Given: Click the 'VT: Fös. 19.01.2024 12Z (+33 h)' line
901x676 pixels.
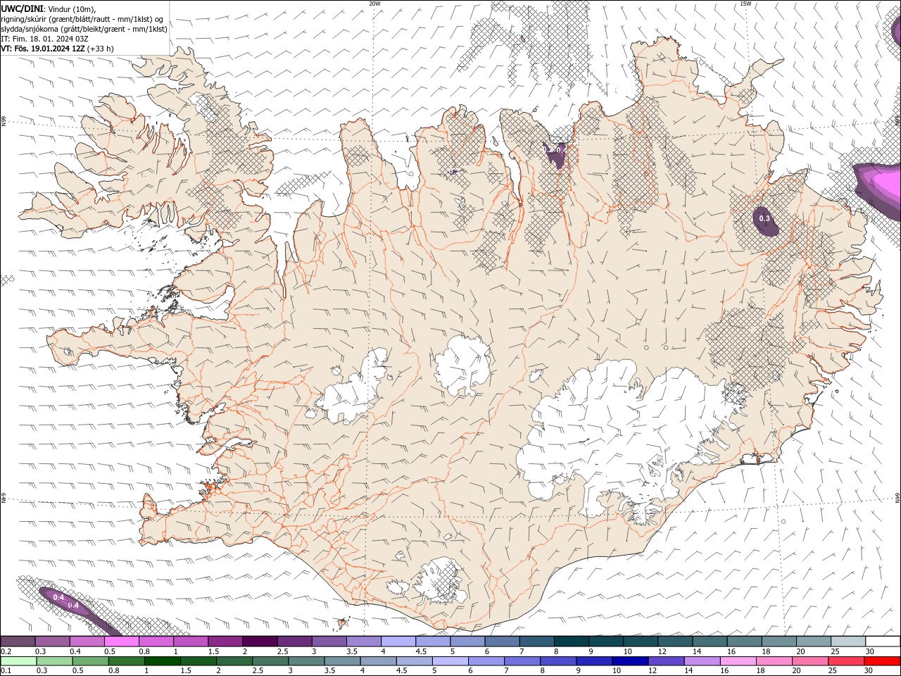Looking at the screenshot, I should [57, 49].
